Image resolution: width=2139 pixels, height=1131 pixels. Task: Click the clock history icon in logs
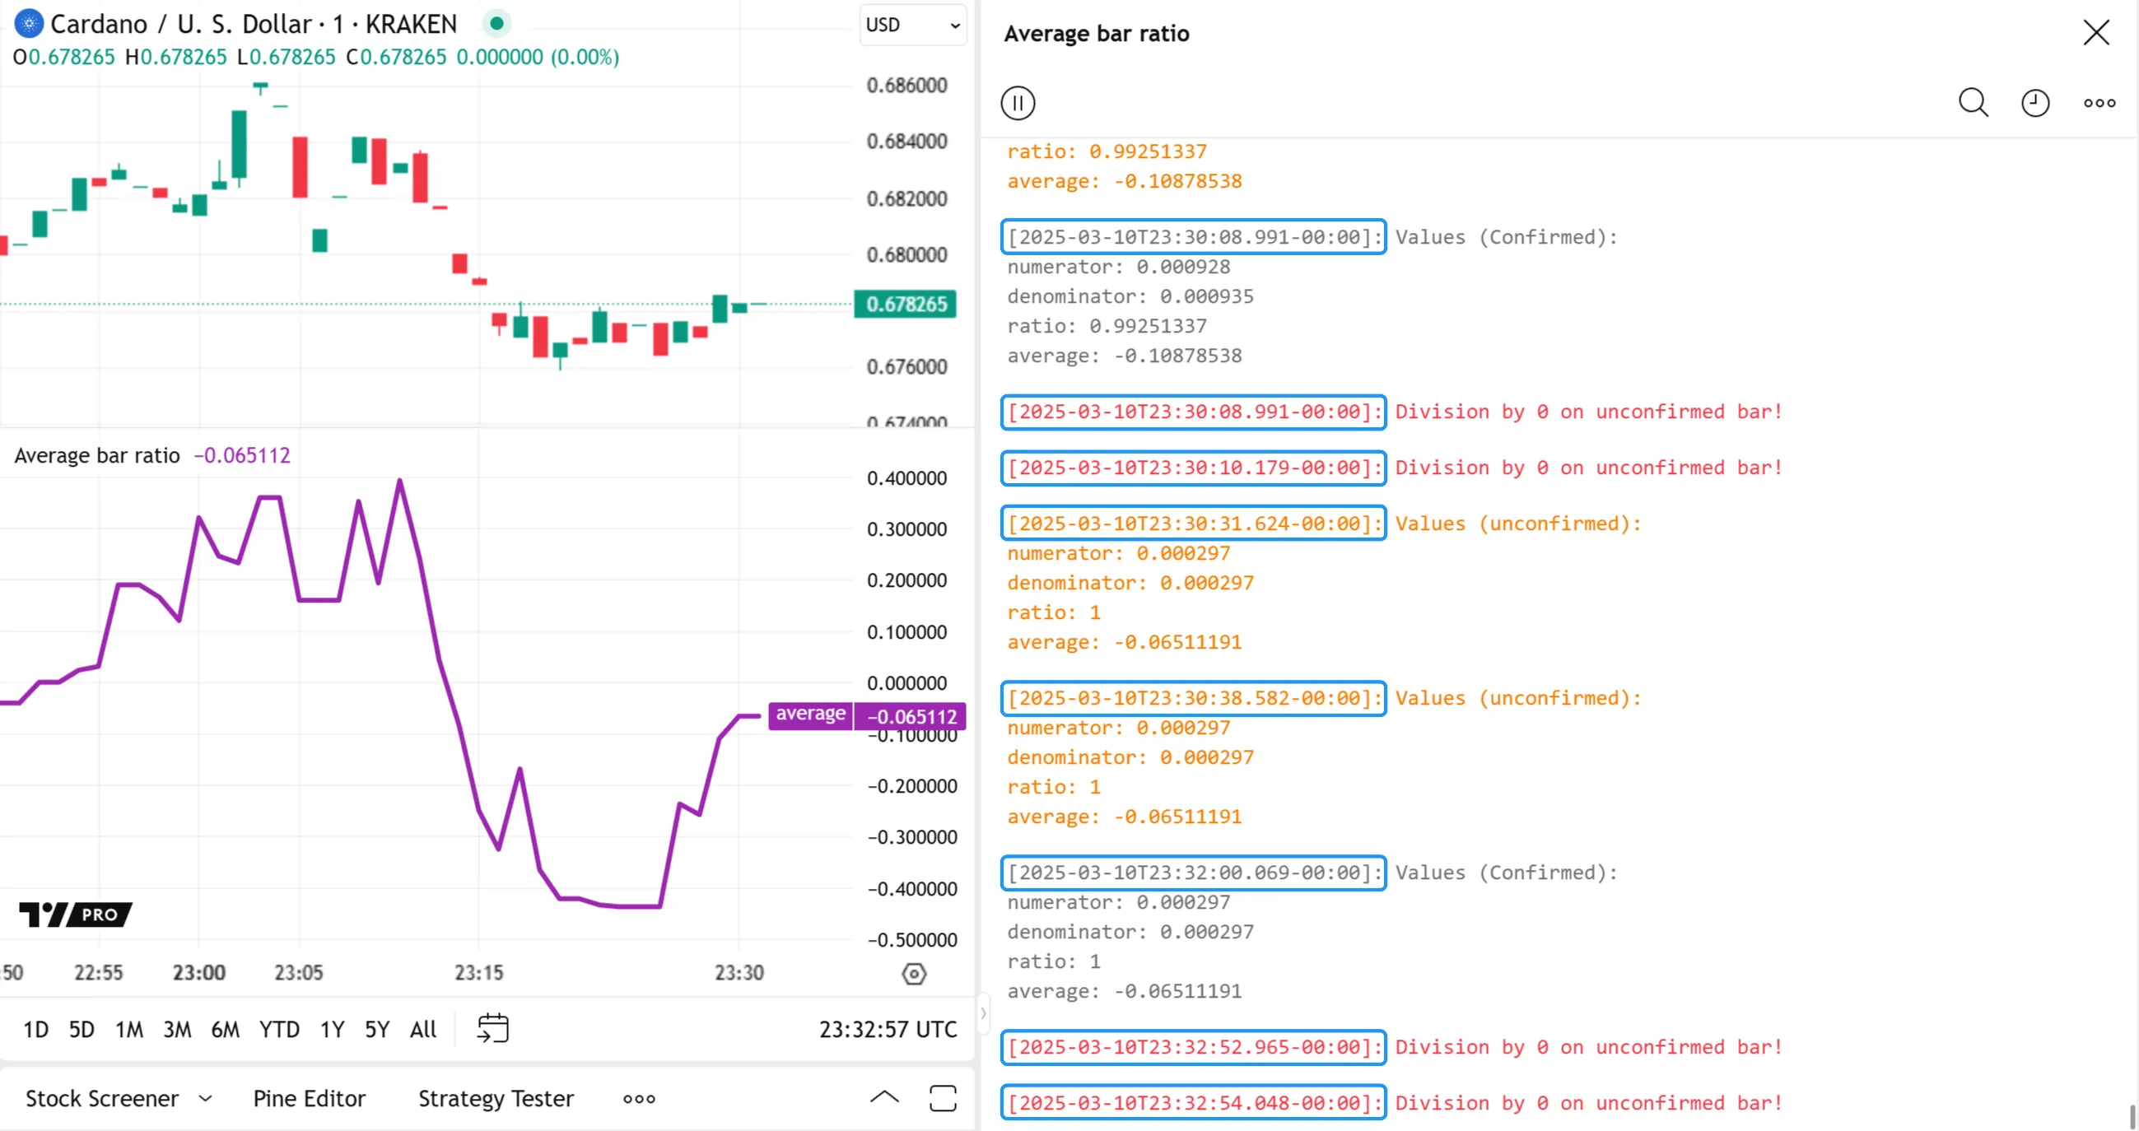click(2034, 103)
